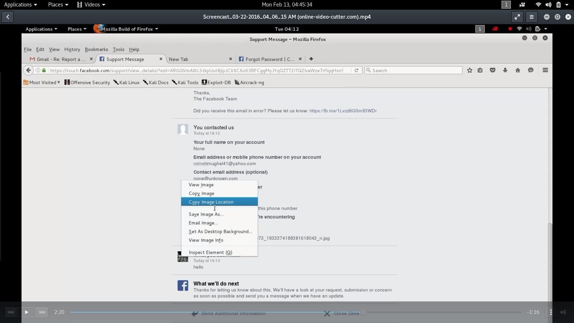The image size is (574, 323).
Task: Reload the page with the refresh icon
Action: coord(356,70)
